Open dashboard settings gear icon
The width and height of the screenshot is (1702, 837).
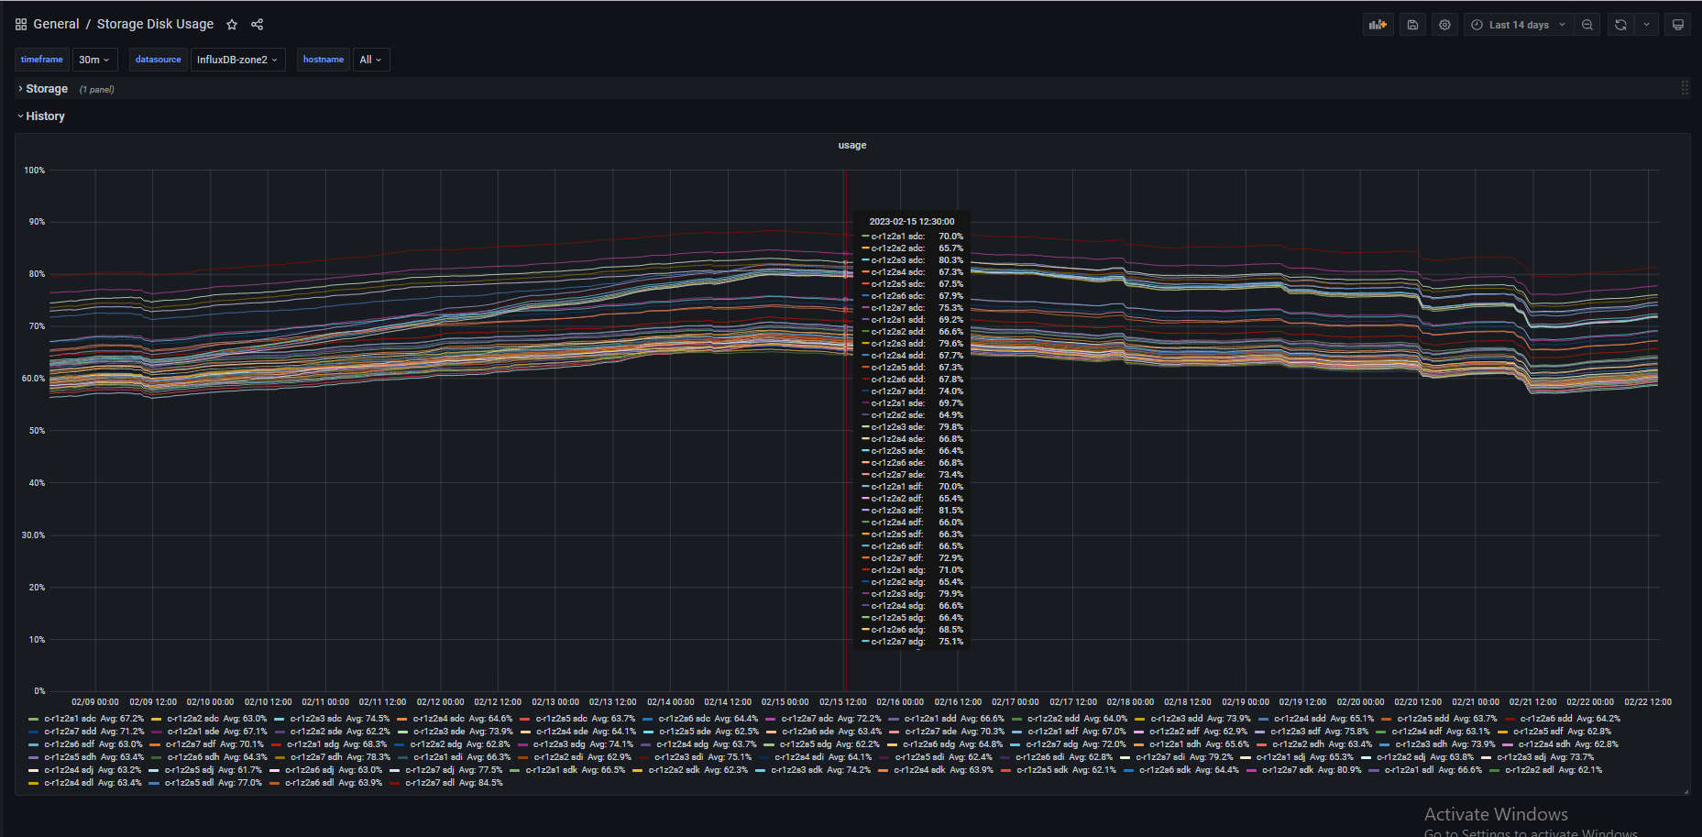(1444, 25)
